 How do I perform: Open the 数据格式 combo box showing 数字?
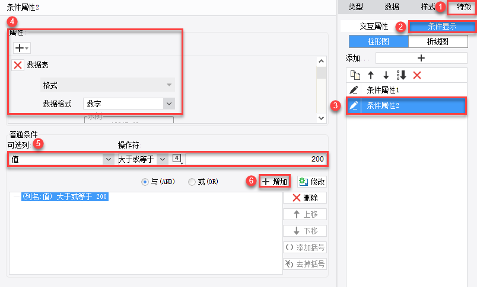click(x=129, y=104)
